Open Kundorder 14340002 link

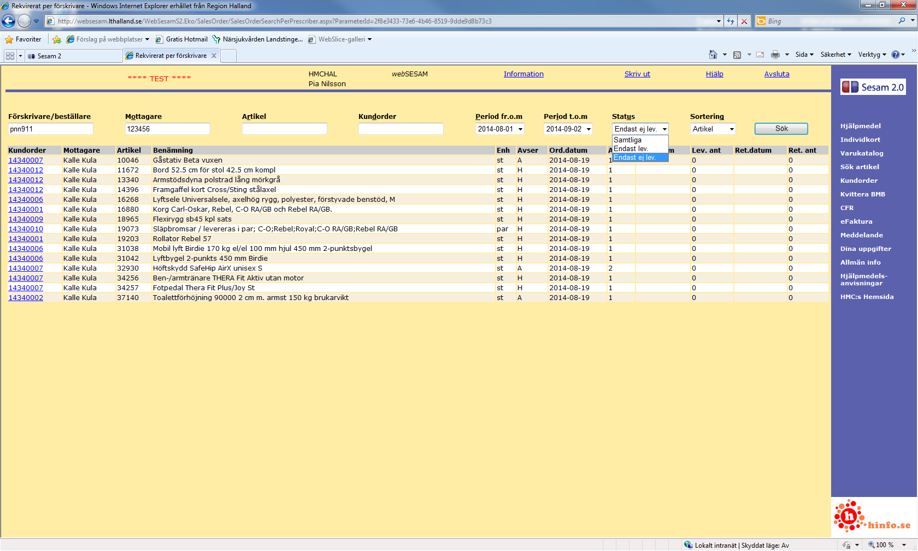(x=26, y=298)
